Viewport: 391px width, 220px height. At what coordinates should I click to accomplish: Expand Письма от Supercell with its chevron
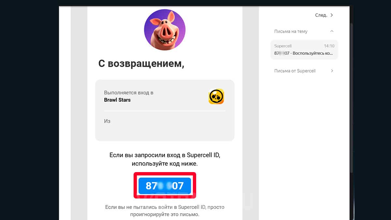[332, 71]
